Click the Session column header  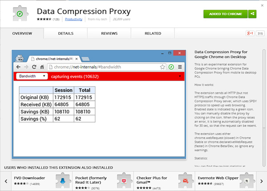tap(64, 90)
